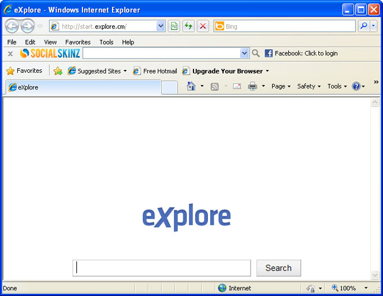Click the RSS feeds icon
This screenshot has height=296, width=383.
point(214,87)
